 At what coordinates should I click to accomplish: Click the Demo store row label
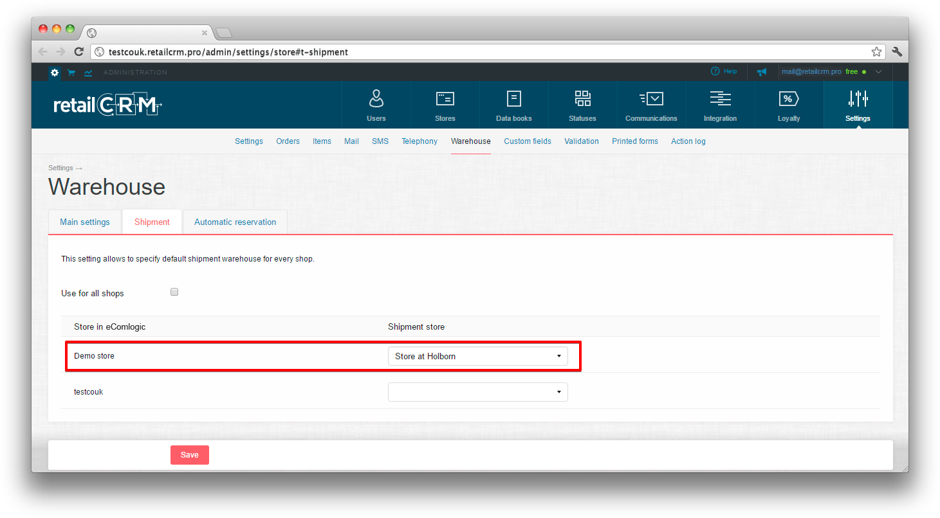click(x=94, y=355)
